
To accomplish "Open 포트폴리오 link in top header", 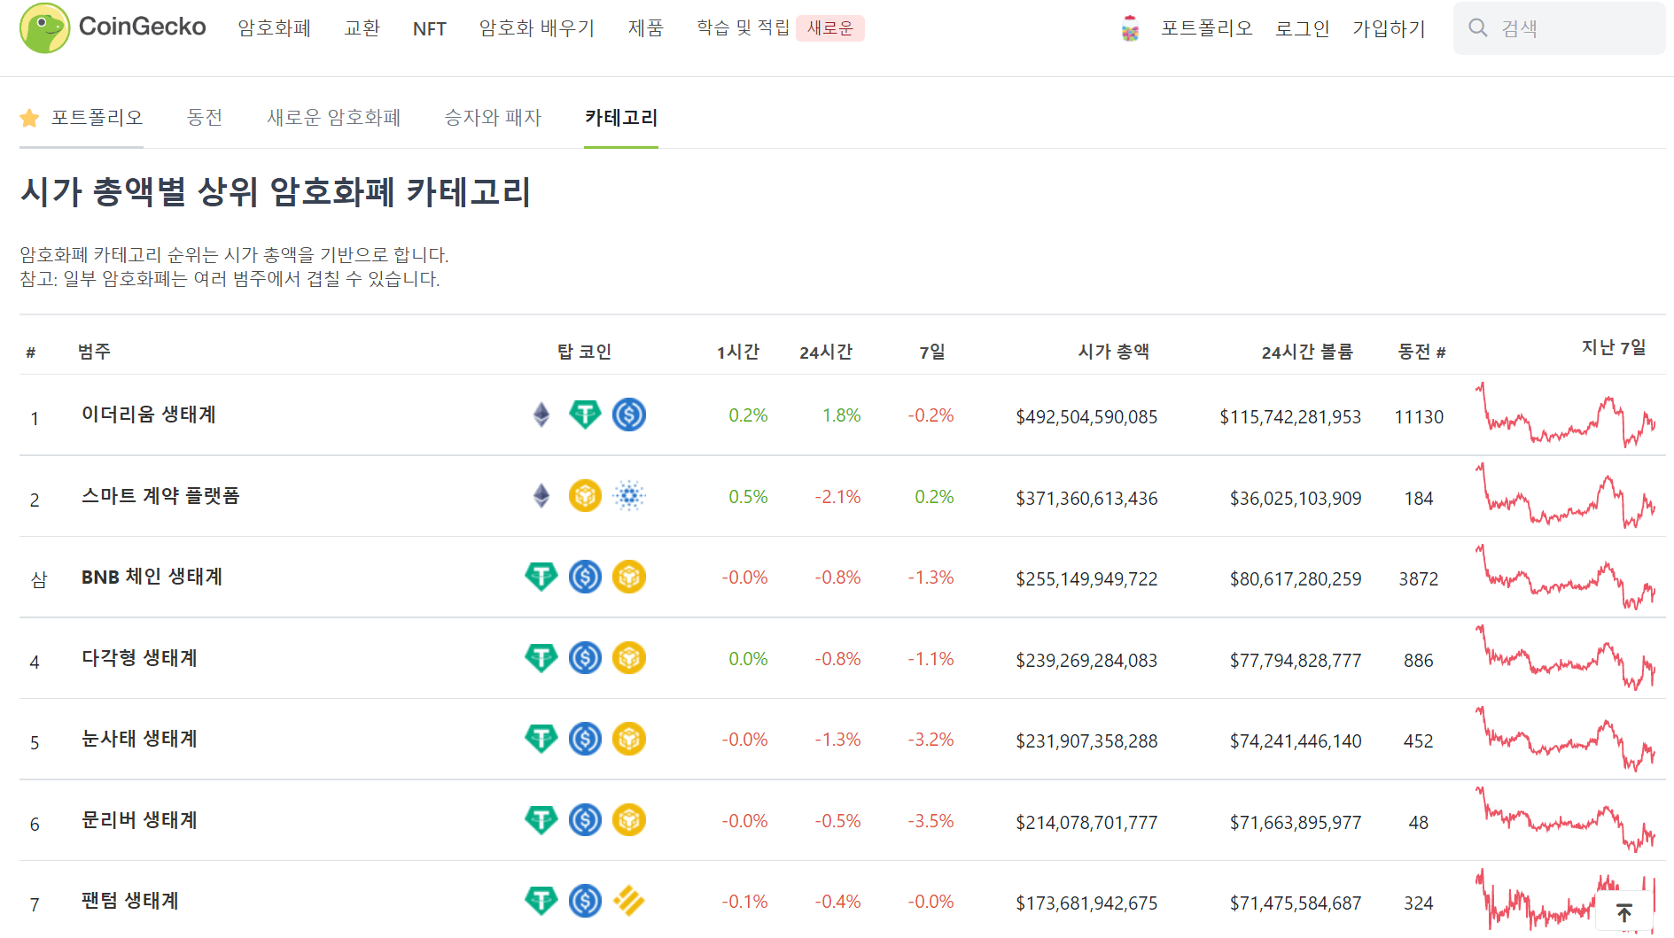I will tap(1207, 28).
